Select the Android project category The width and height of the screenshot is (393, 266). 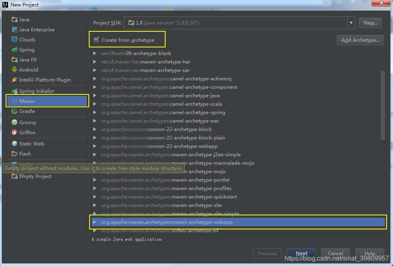47,70
